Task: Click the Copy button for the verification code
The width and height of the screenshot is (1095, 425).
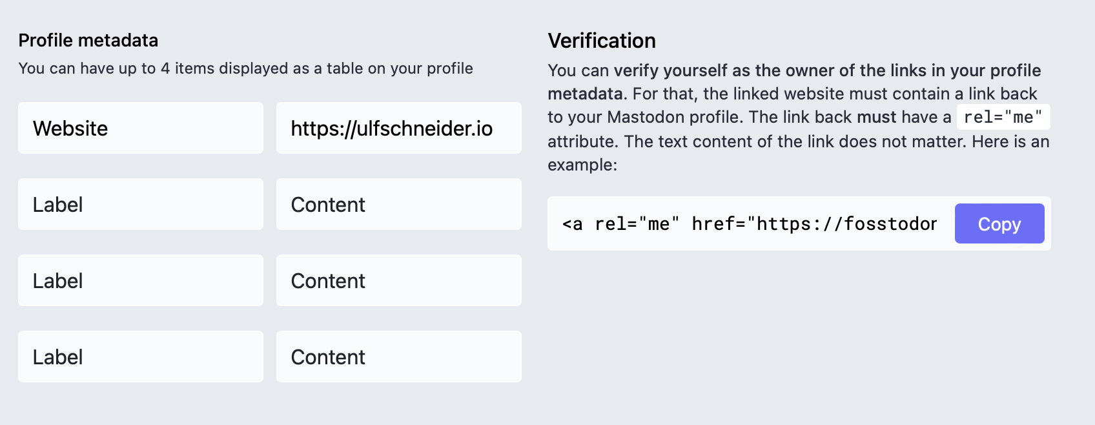Action: [999, 223]
